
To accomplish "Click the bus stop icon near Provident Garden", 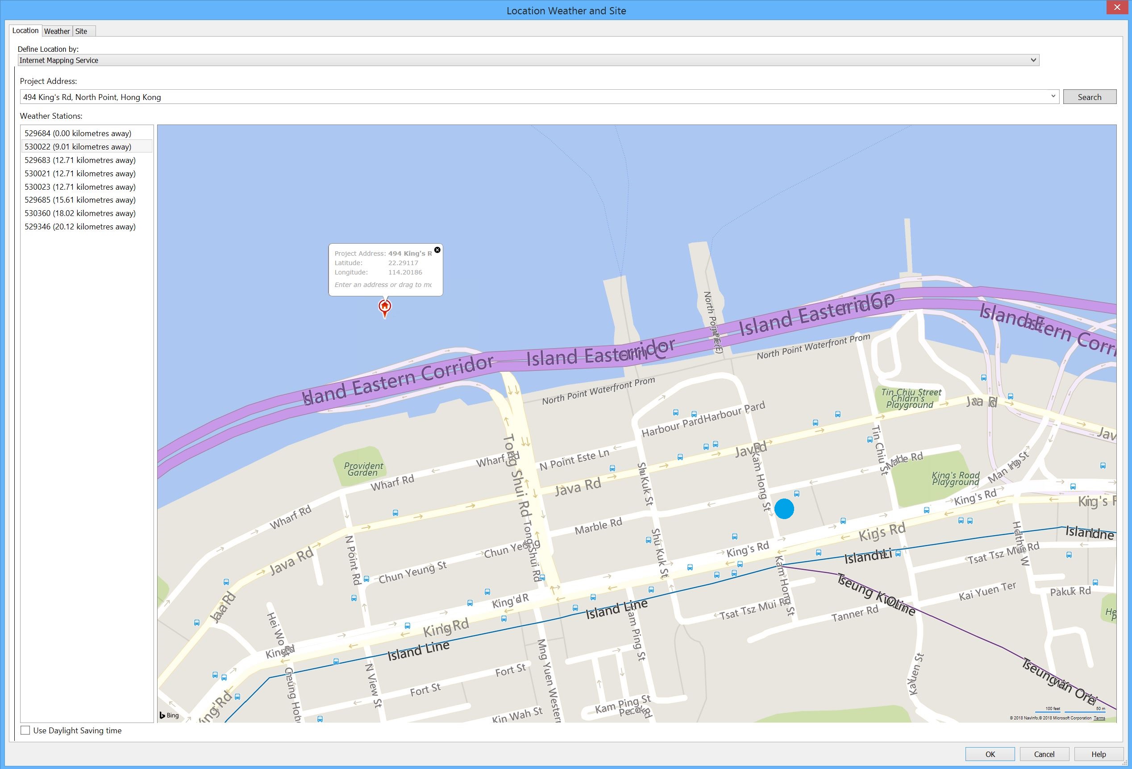I will pyautogui.click(x=395, y=512).
